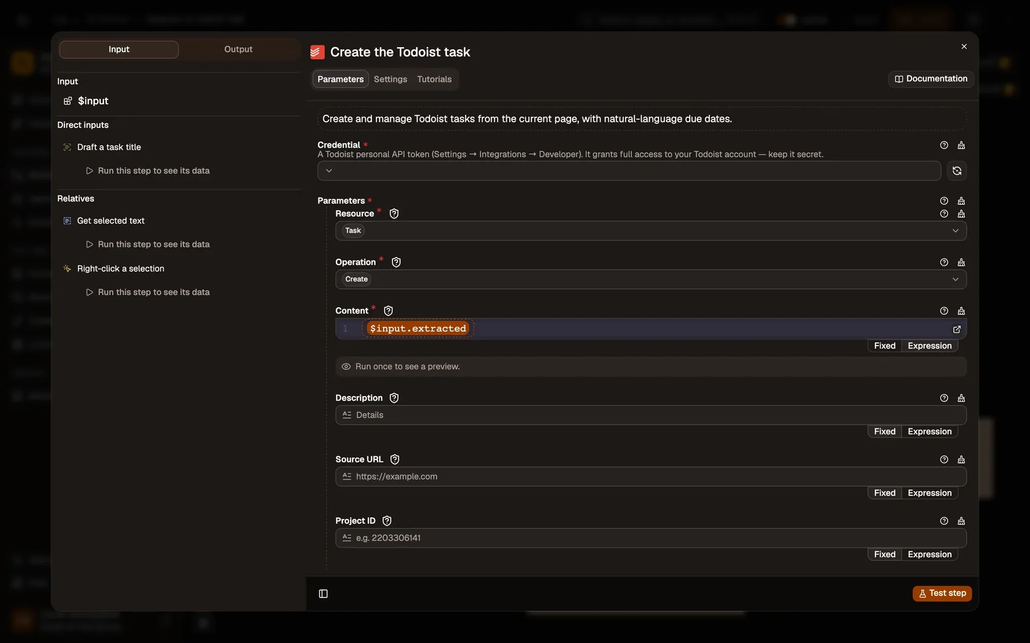Viewport: 1030px width, 643px height.
Task: Set Source URL mode to Fixed
Action: (885, 493)
